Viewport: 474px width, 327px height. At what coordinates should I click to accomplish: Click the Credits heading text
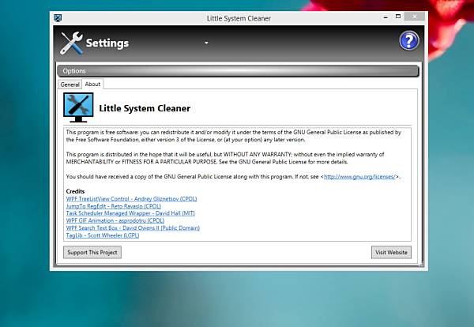click(x=75, y=191)
